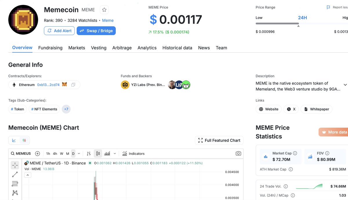Open the project Website link
Viewport: 348px width, 200px height.
tap(269, 109)
